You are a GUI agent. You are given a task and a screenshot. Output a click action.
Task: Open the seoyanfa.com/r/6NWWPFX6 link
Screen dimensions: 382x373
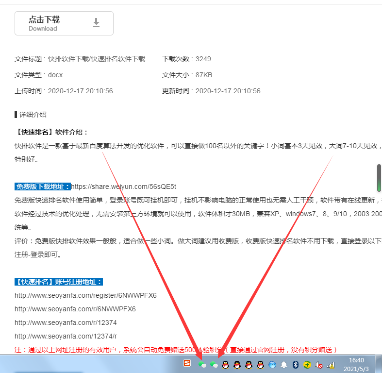click(75, 309)
